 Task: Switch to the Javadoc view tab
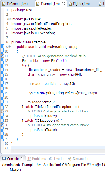59,159
